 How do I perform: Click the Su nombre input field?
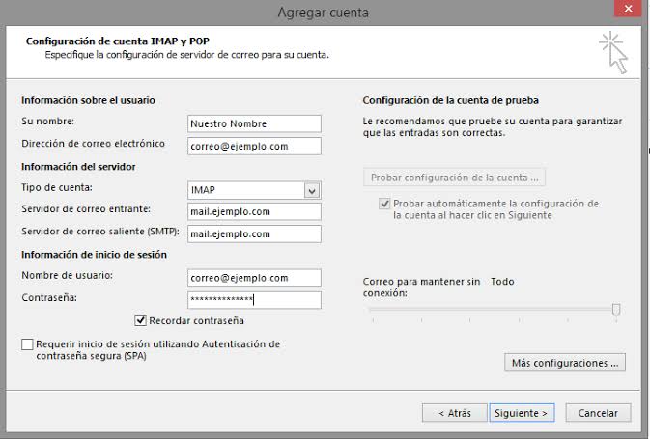click(x=254, y=123)
